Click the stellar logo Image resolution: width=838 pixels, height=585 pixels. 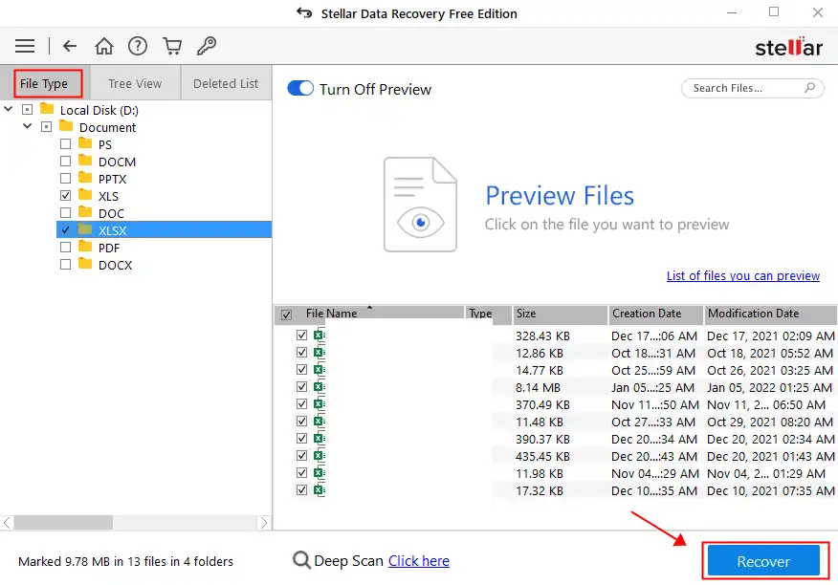click(x=788, y=47)
